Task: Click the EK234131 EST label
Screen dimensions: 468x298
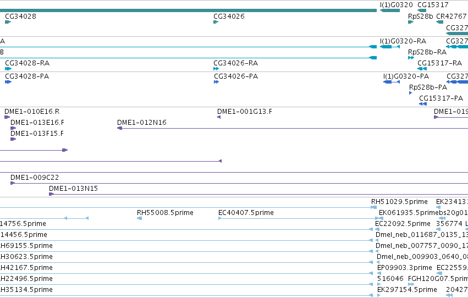Action: coord(452,202)
